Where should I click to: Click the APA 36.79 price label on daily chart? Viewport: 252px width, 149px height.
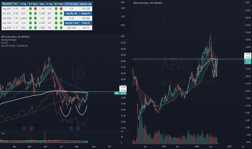(120, 93)
